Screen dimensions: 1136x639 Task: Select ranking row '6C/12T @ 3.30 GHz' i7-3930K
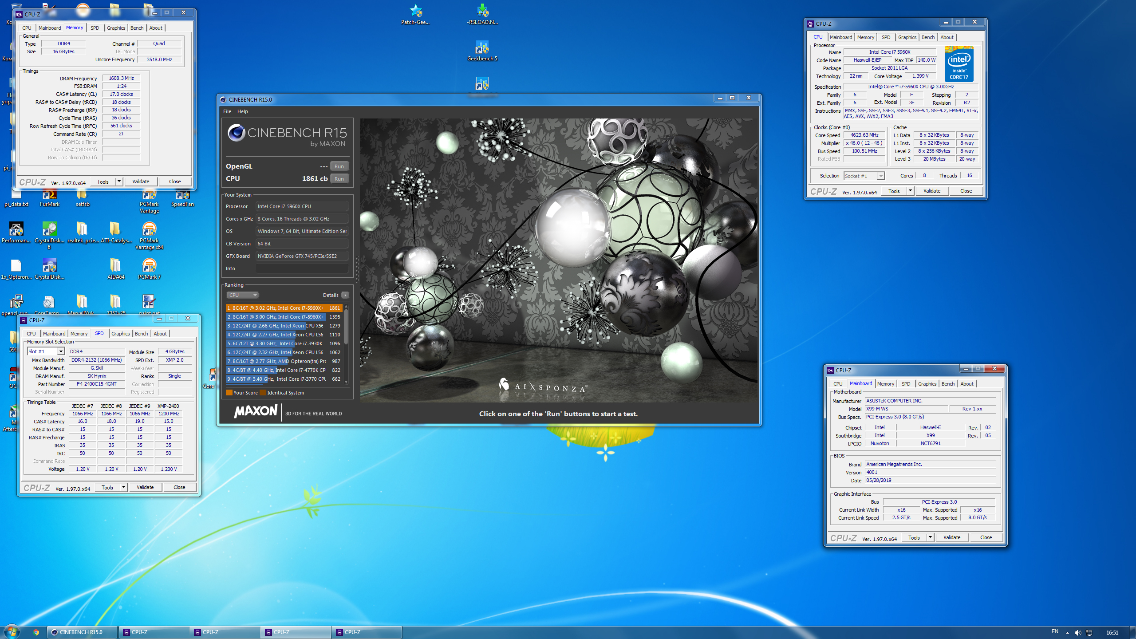tap(284, 343)
